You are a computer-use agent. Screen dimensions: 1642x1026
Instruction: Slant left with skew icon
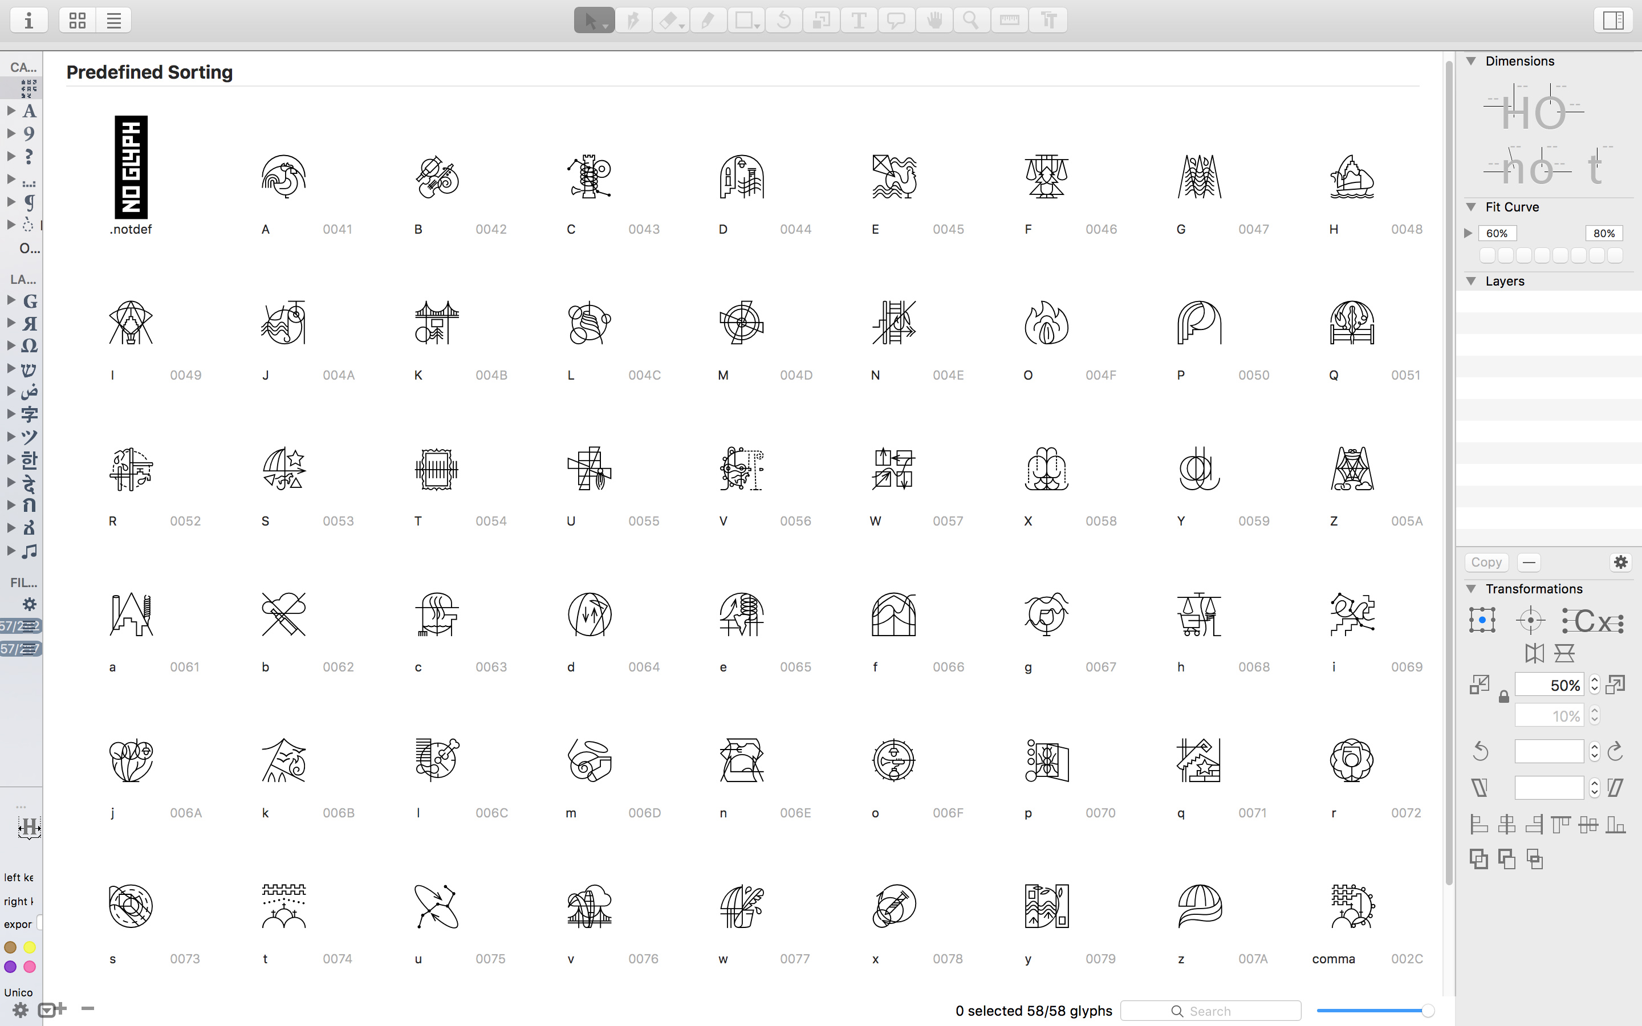(x=1480, y=788)
